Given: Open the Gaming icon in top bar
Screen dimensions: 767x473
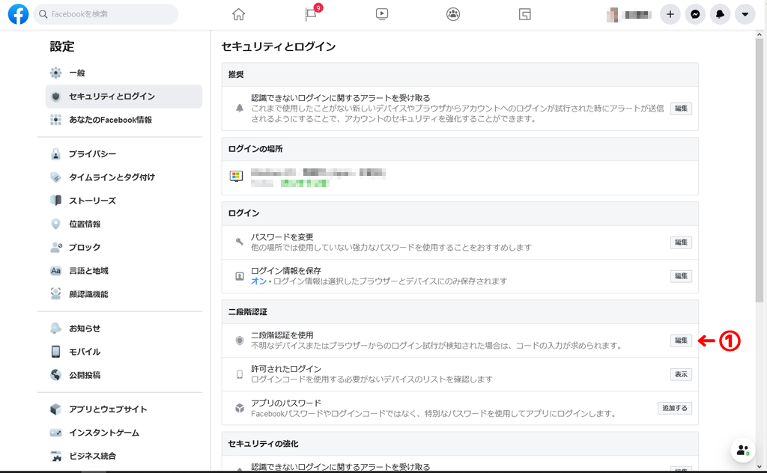Looking at the screenshot, I should (524, 15).
